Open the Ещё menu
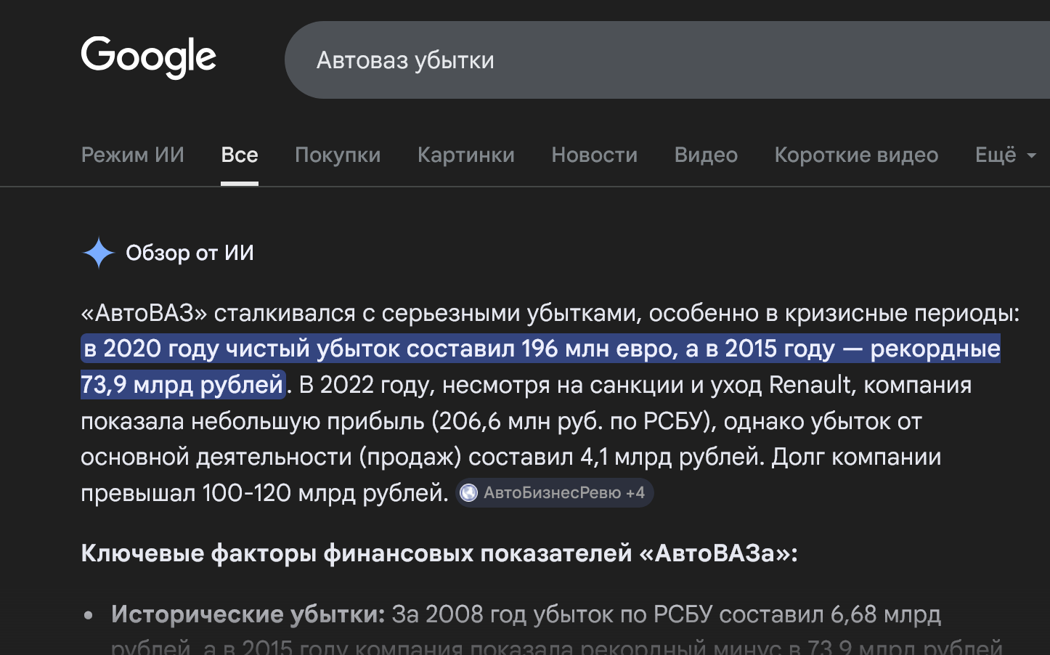Image resolution: width=1050 pixels, height=655 pixels. 1005,155
